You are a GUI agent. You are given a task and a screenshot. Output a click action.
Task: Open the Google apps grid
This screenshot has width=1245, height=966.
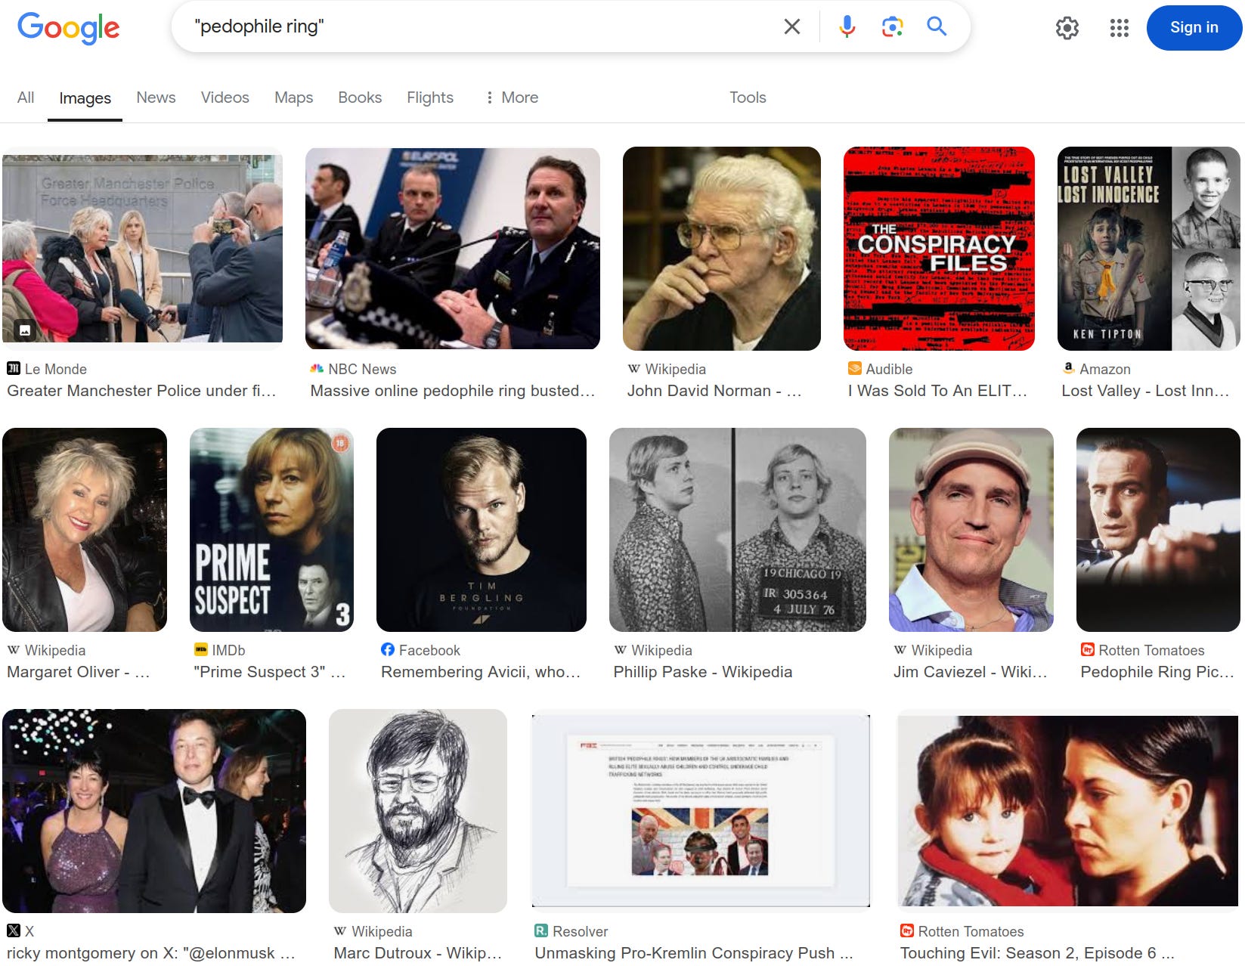(x=1119, y=28)
